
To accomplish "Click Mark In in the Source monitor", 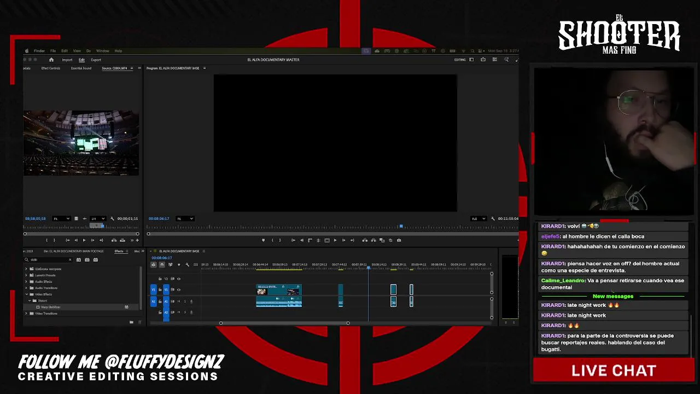I will click(x=47, y=240).
